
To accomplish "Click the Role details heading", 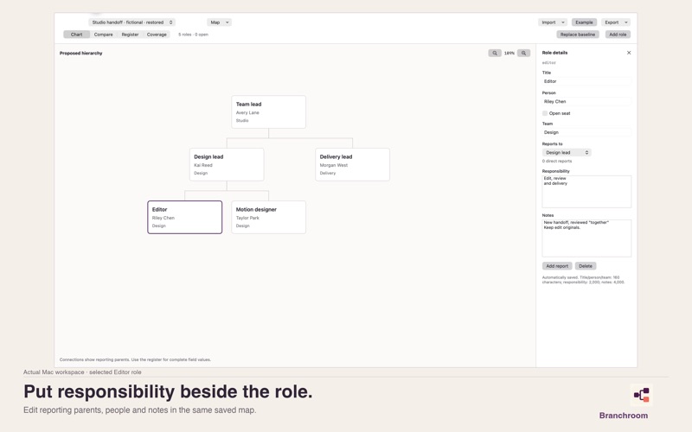I will pos(554,53).
